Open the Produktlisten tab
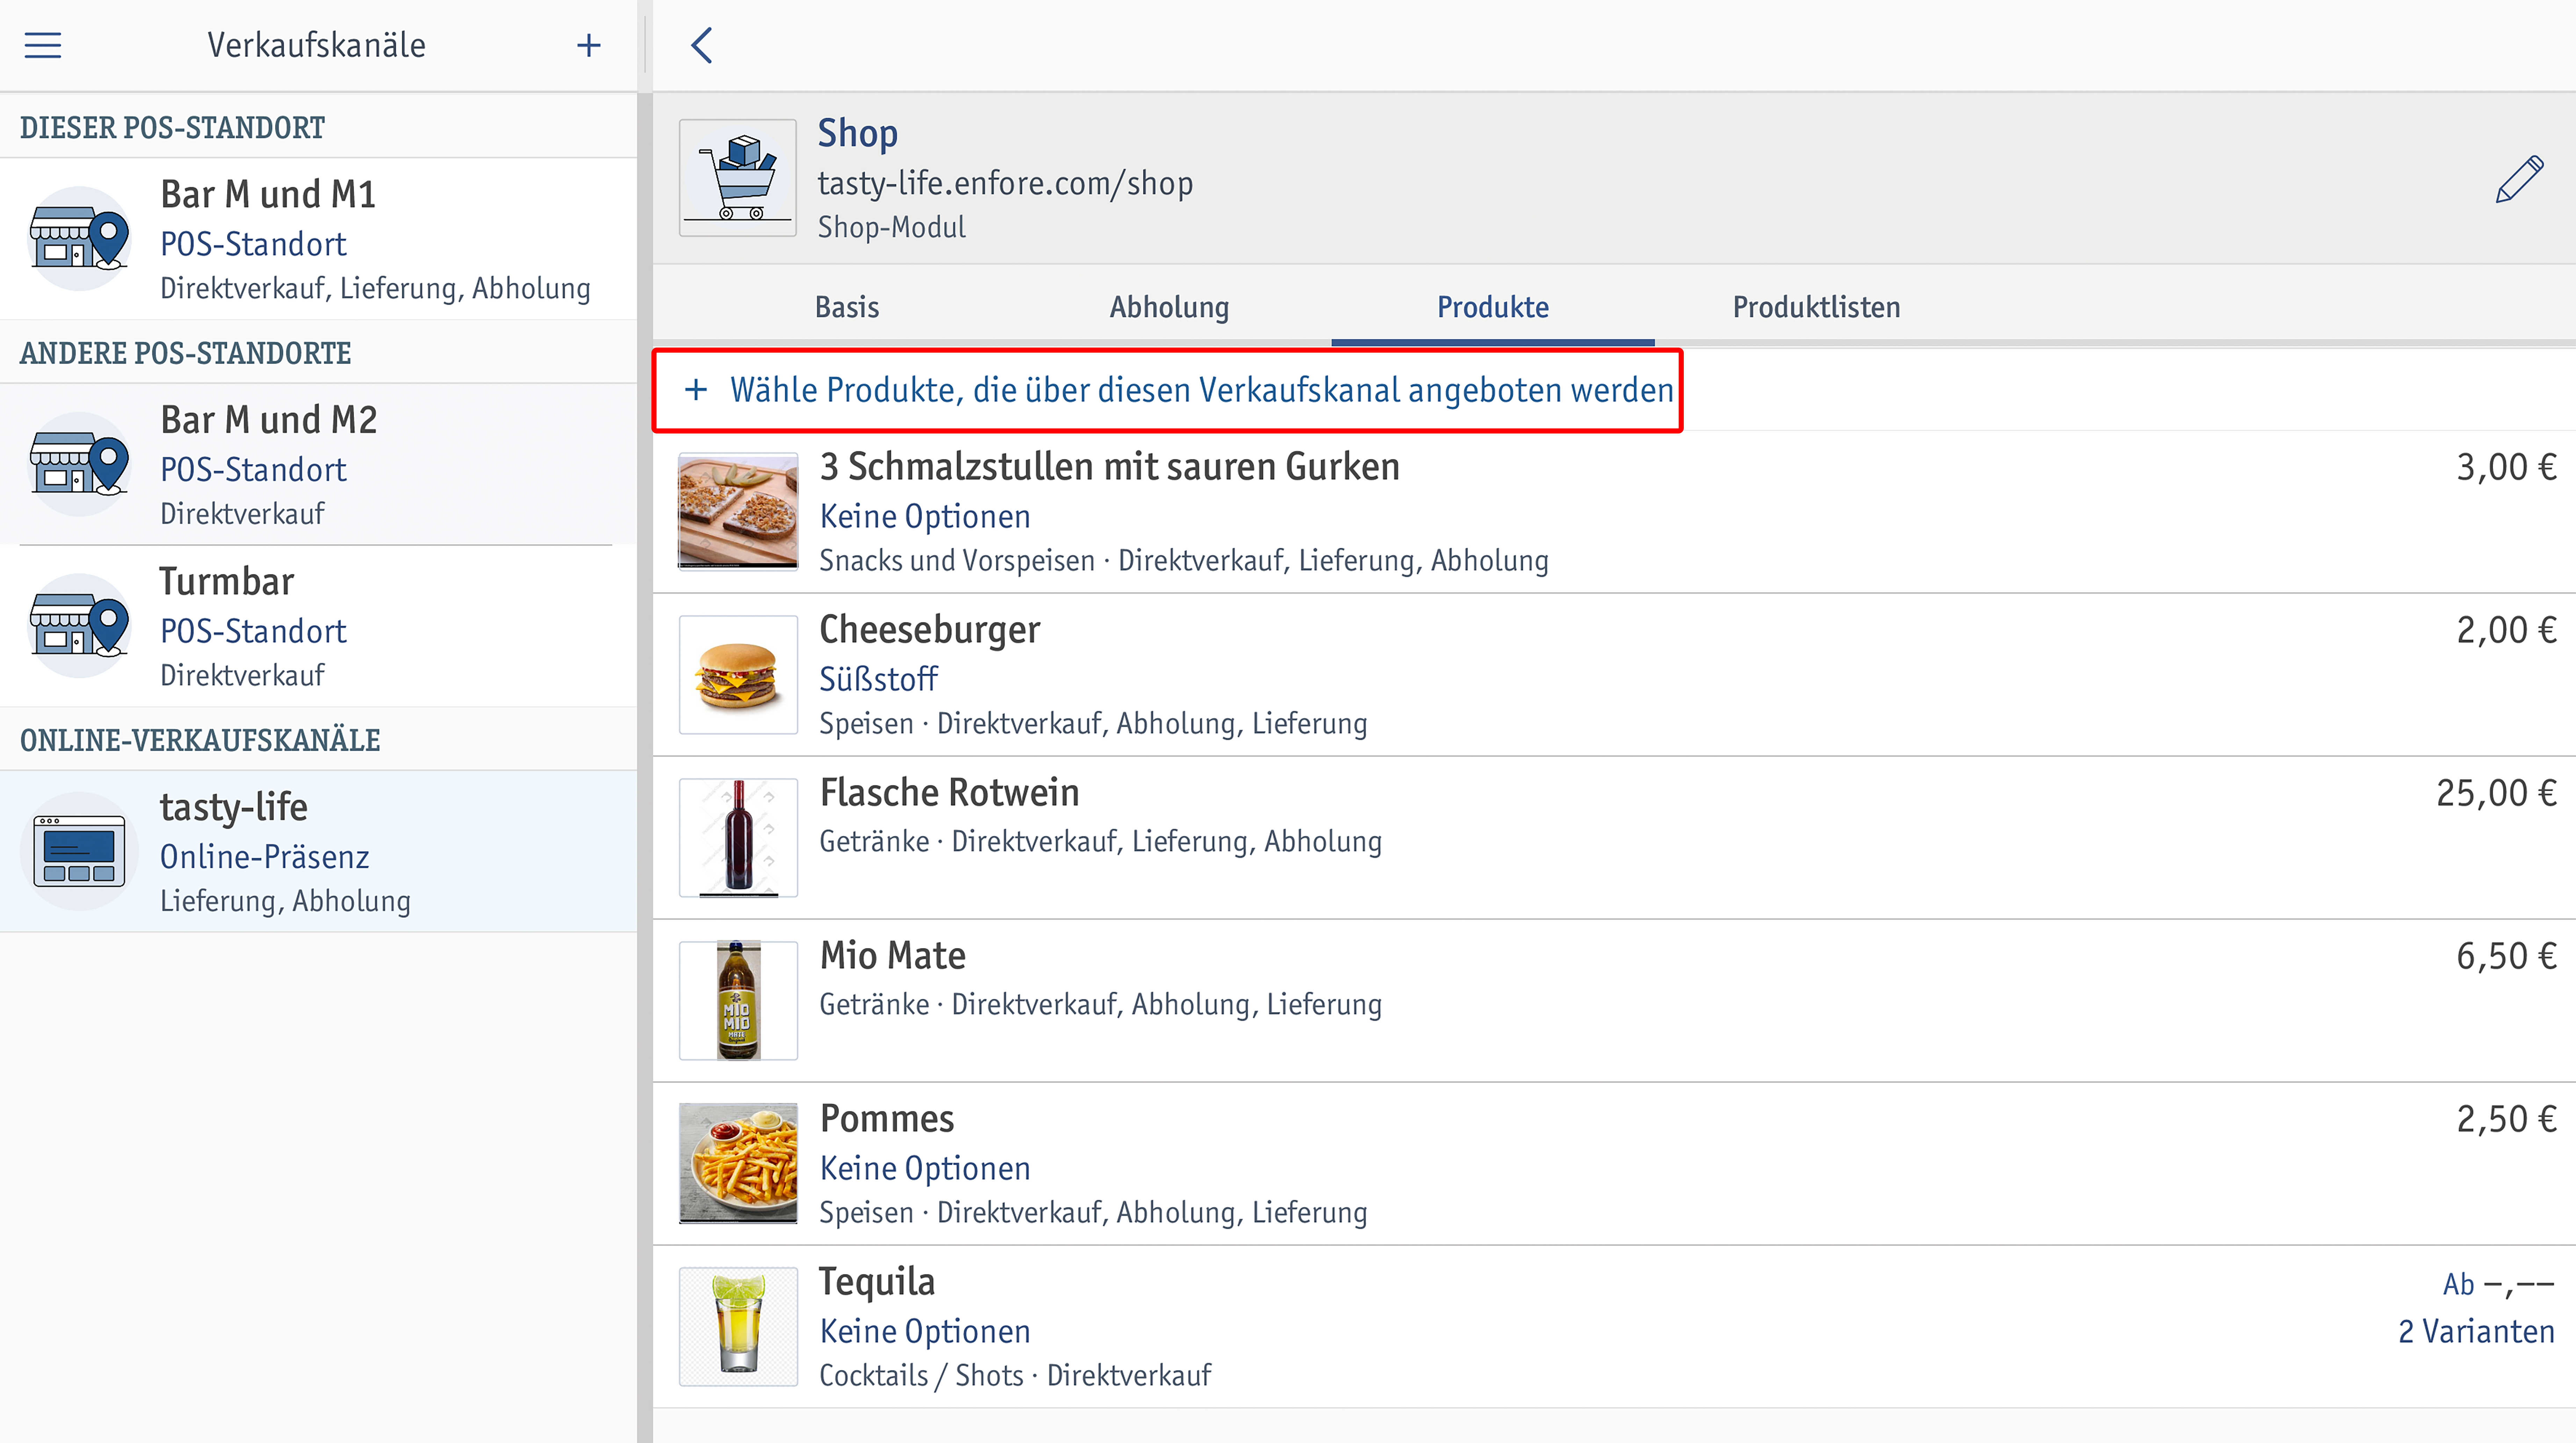Viewport: 2576px width, 1443px height. point(1816,307)
